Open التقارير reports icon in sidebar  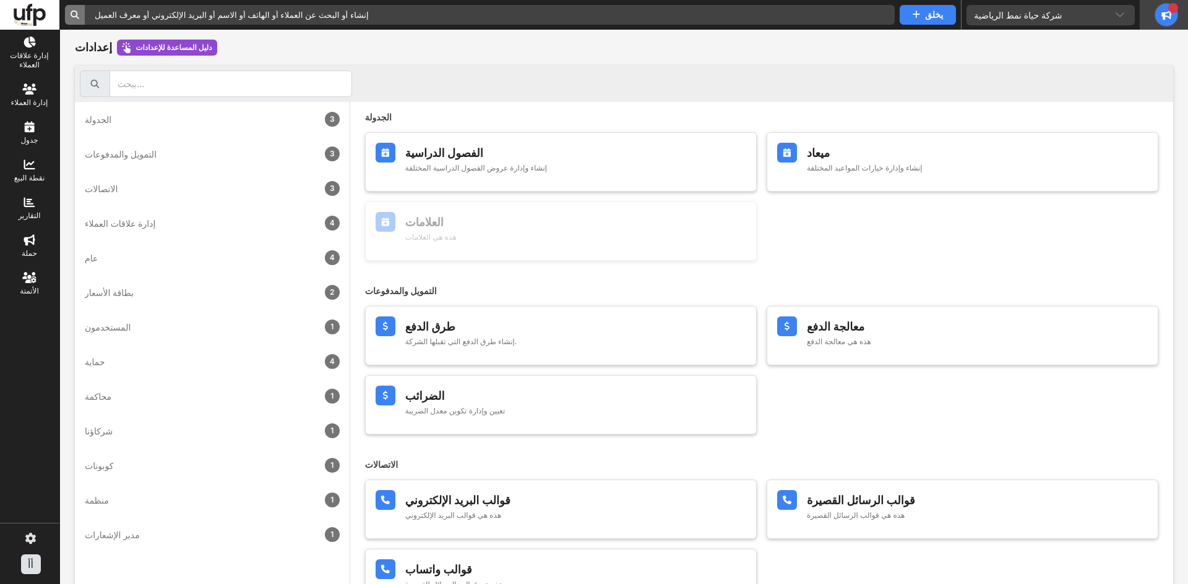pyautogui.click(x=29, y=203)
